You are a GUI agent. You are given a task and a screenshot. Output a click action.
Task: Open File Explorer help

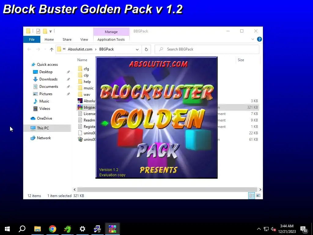click(259, 39)
